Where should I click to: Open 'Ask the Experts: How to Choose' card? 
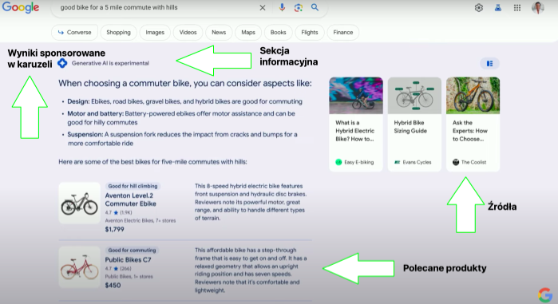(x=473, y=124)
